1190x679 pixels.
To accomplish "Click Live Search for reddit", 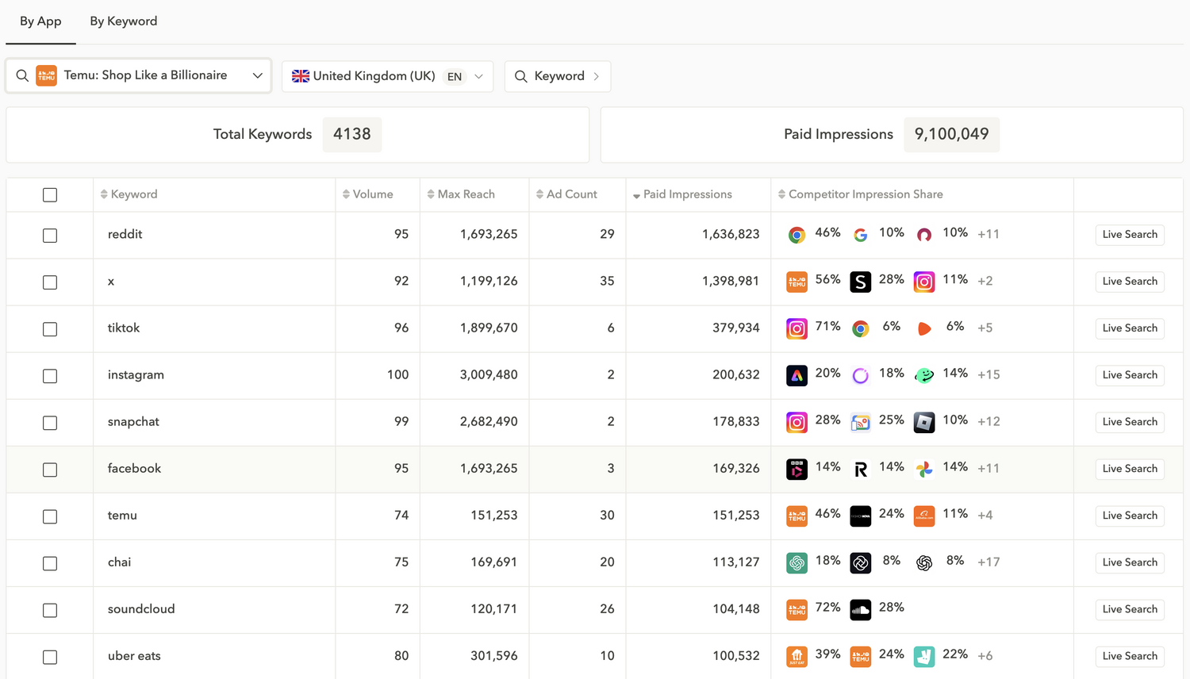I will [1130, 235].
